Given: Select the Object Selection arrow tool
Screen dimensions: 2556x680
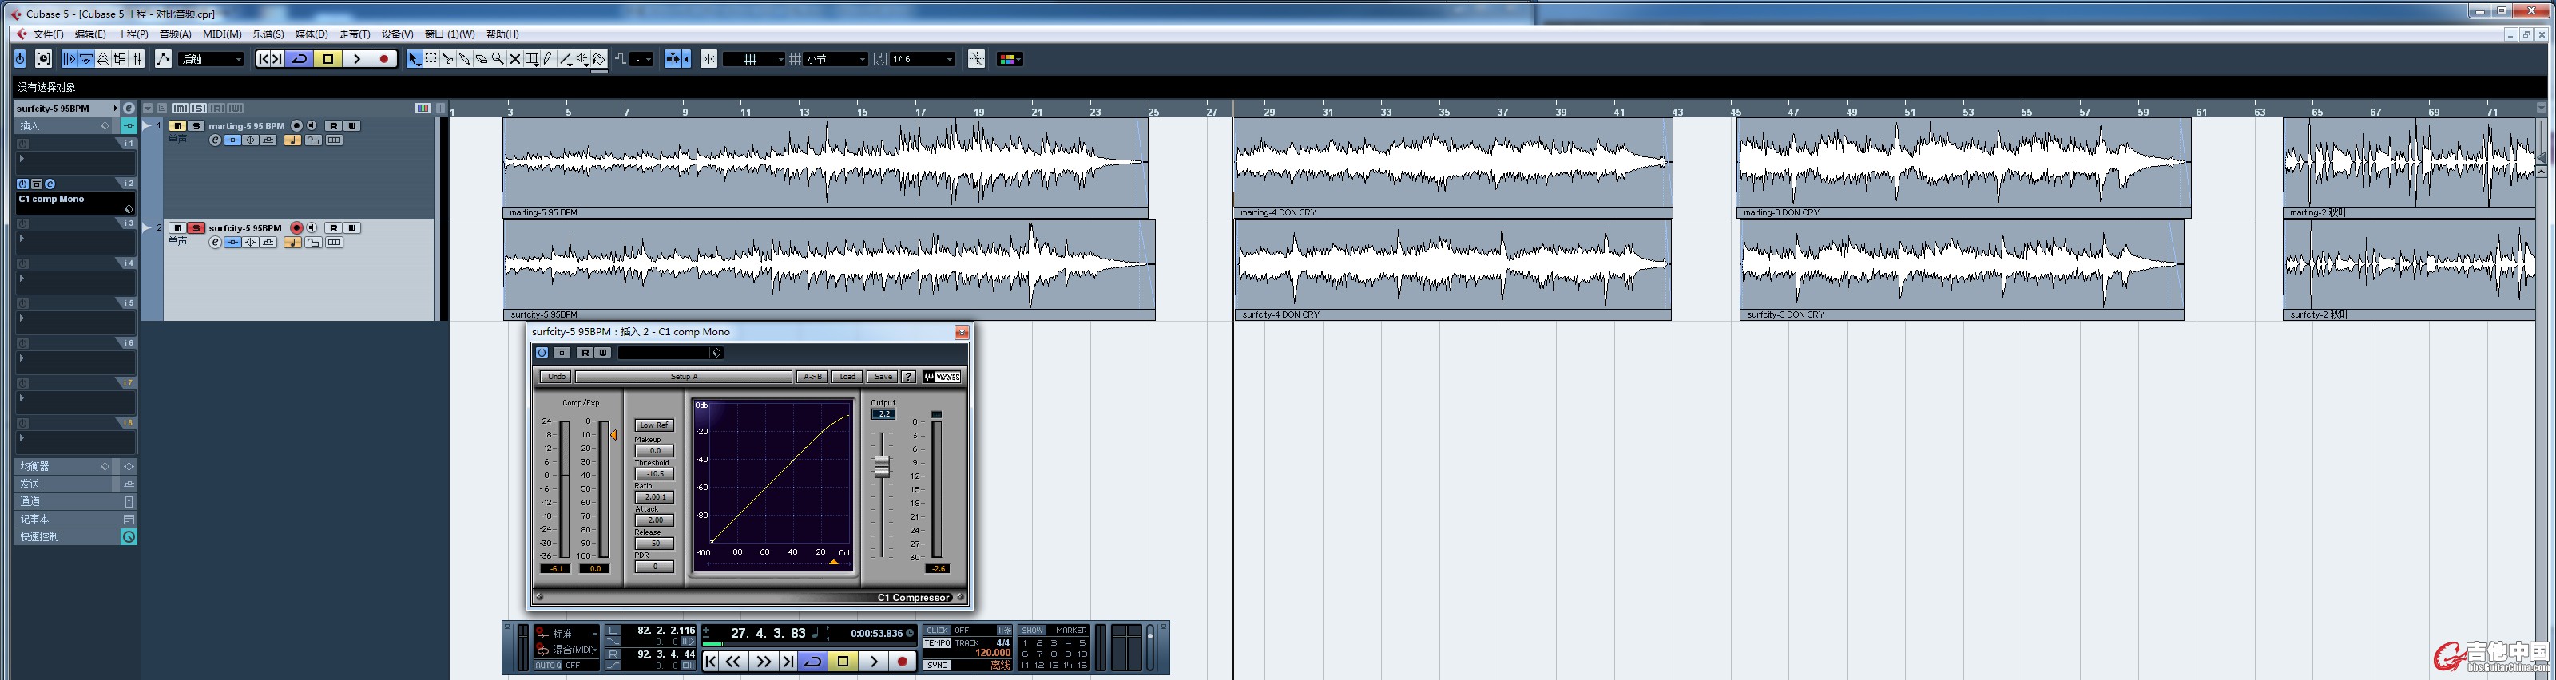Looking at the screenshot, I should tap(414, 60).
